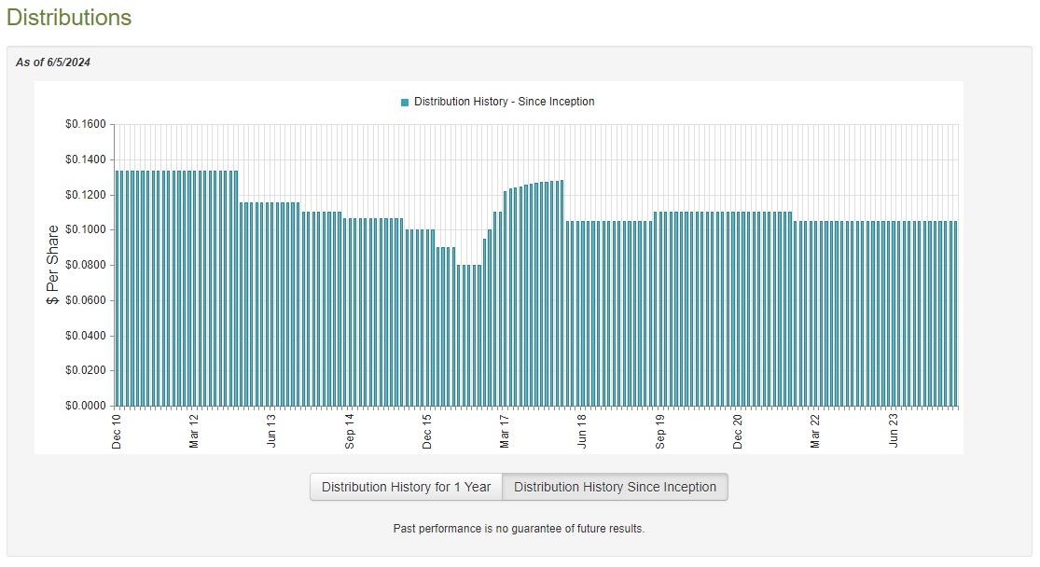
Task: Select Distribution History for 1 Year
Action: [406, 487]
